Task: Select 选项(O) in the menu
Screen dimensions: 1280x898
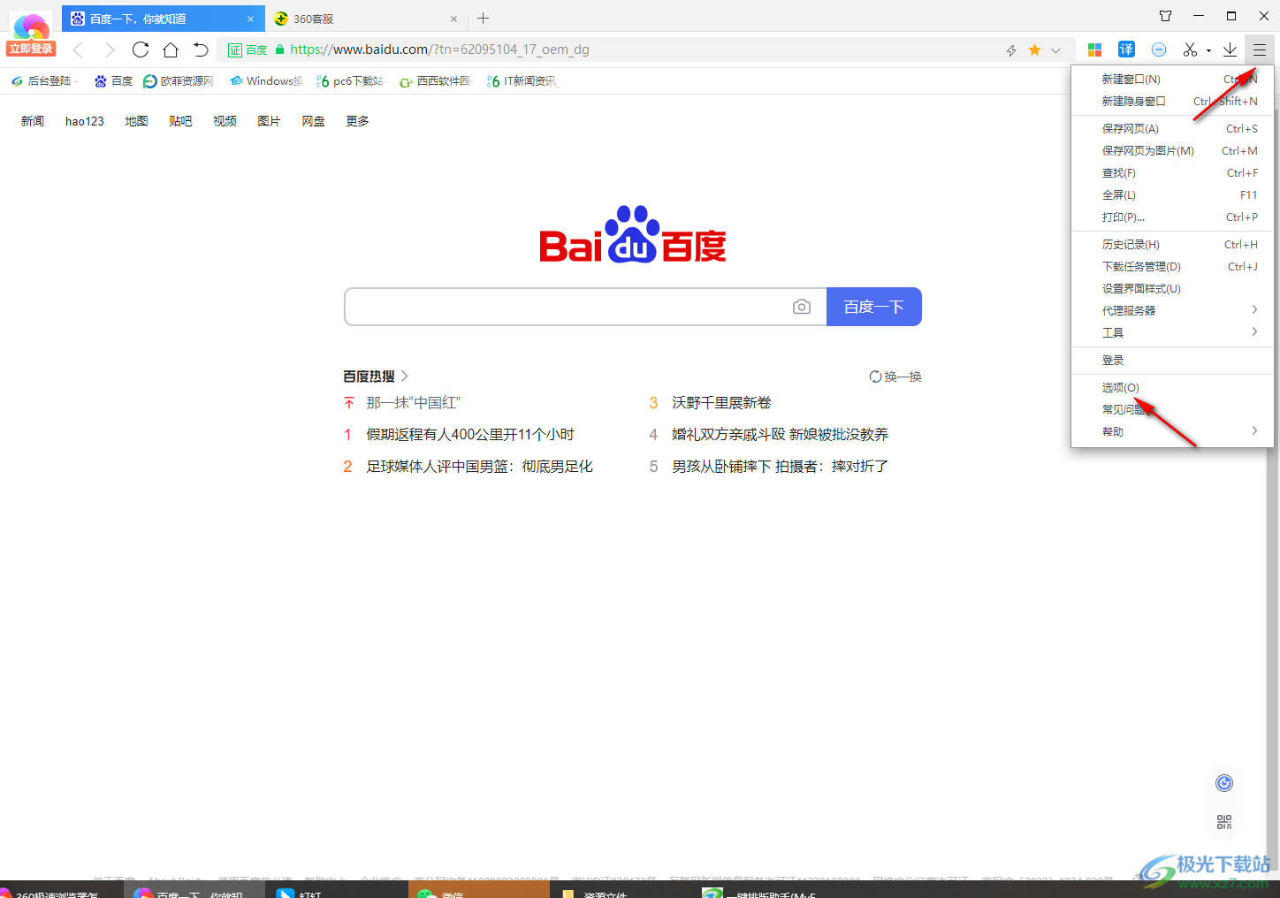Action: point(1172,387)
